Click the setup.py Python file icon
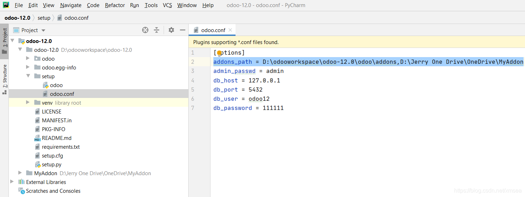Viewport: 525px width, 197px height. coord(37,165)
